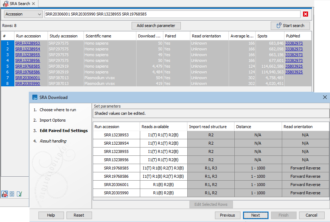Switch to the SRA Search tab
This screenshot has width=330, height=222.
click(x=19, y=3)
